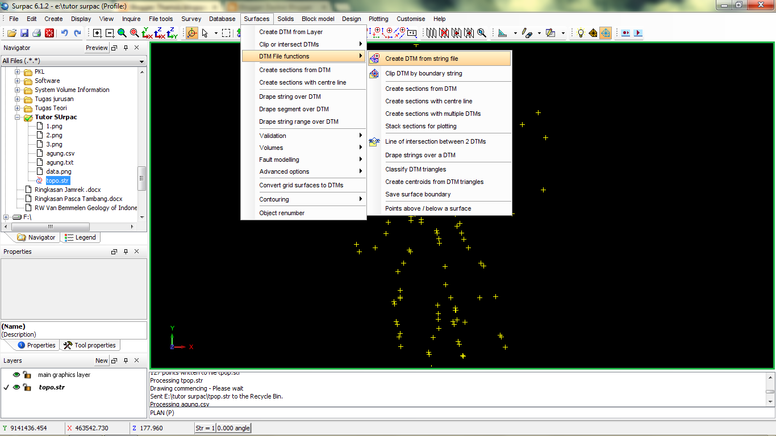
Task: Open the pencil eraser dropdown arrow
Action: tap(539, 33)
